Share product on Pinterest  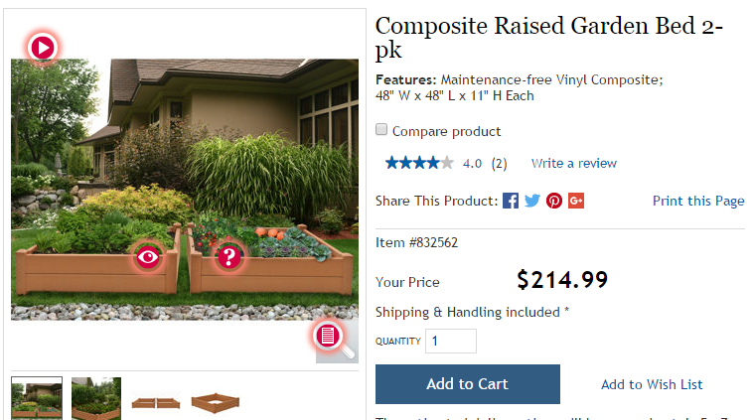[554, 201]
